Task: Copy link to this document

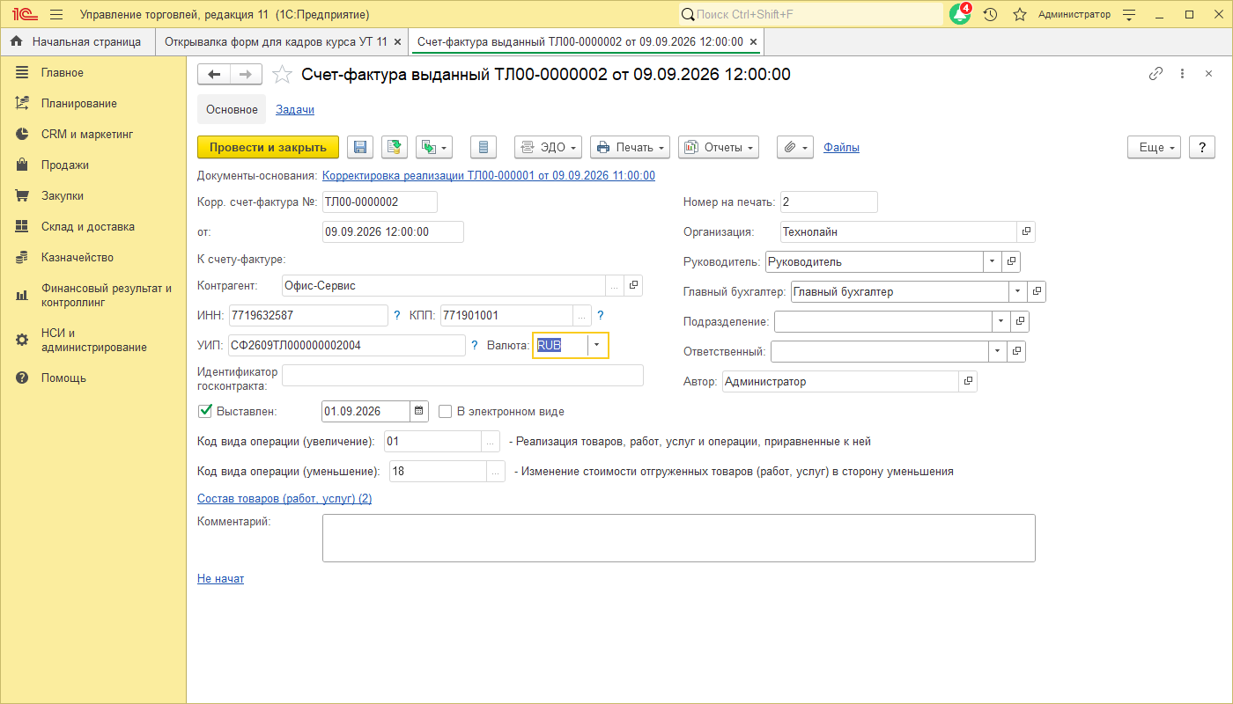Action: [x=1155, y=75]
